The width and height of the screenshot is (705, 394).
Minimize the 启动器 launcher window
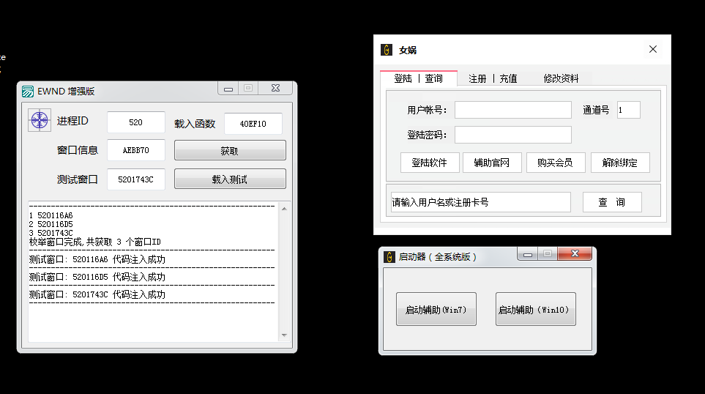tap(527, 254)
